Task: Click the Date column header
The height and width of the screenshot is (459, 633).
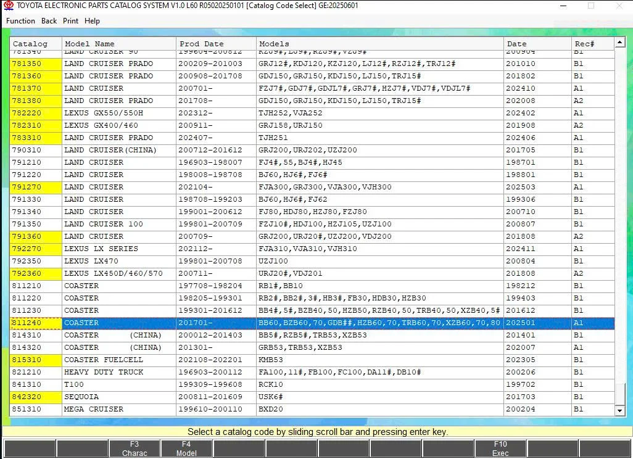Action: 538,44
